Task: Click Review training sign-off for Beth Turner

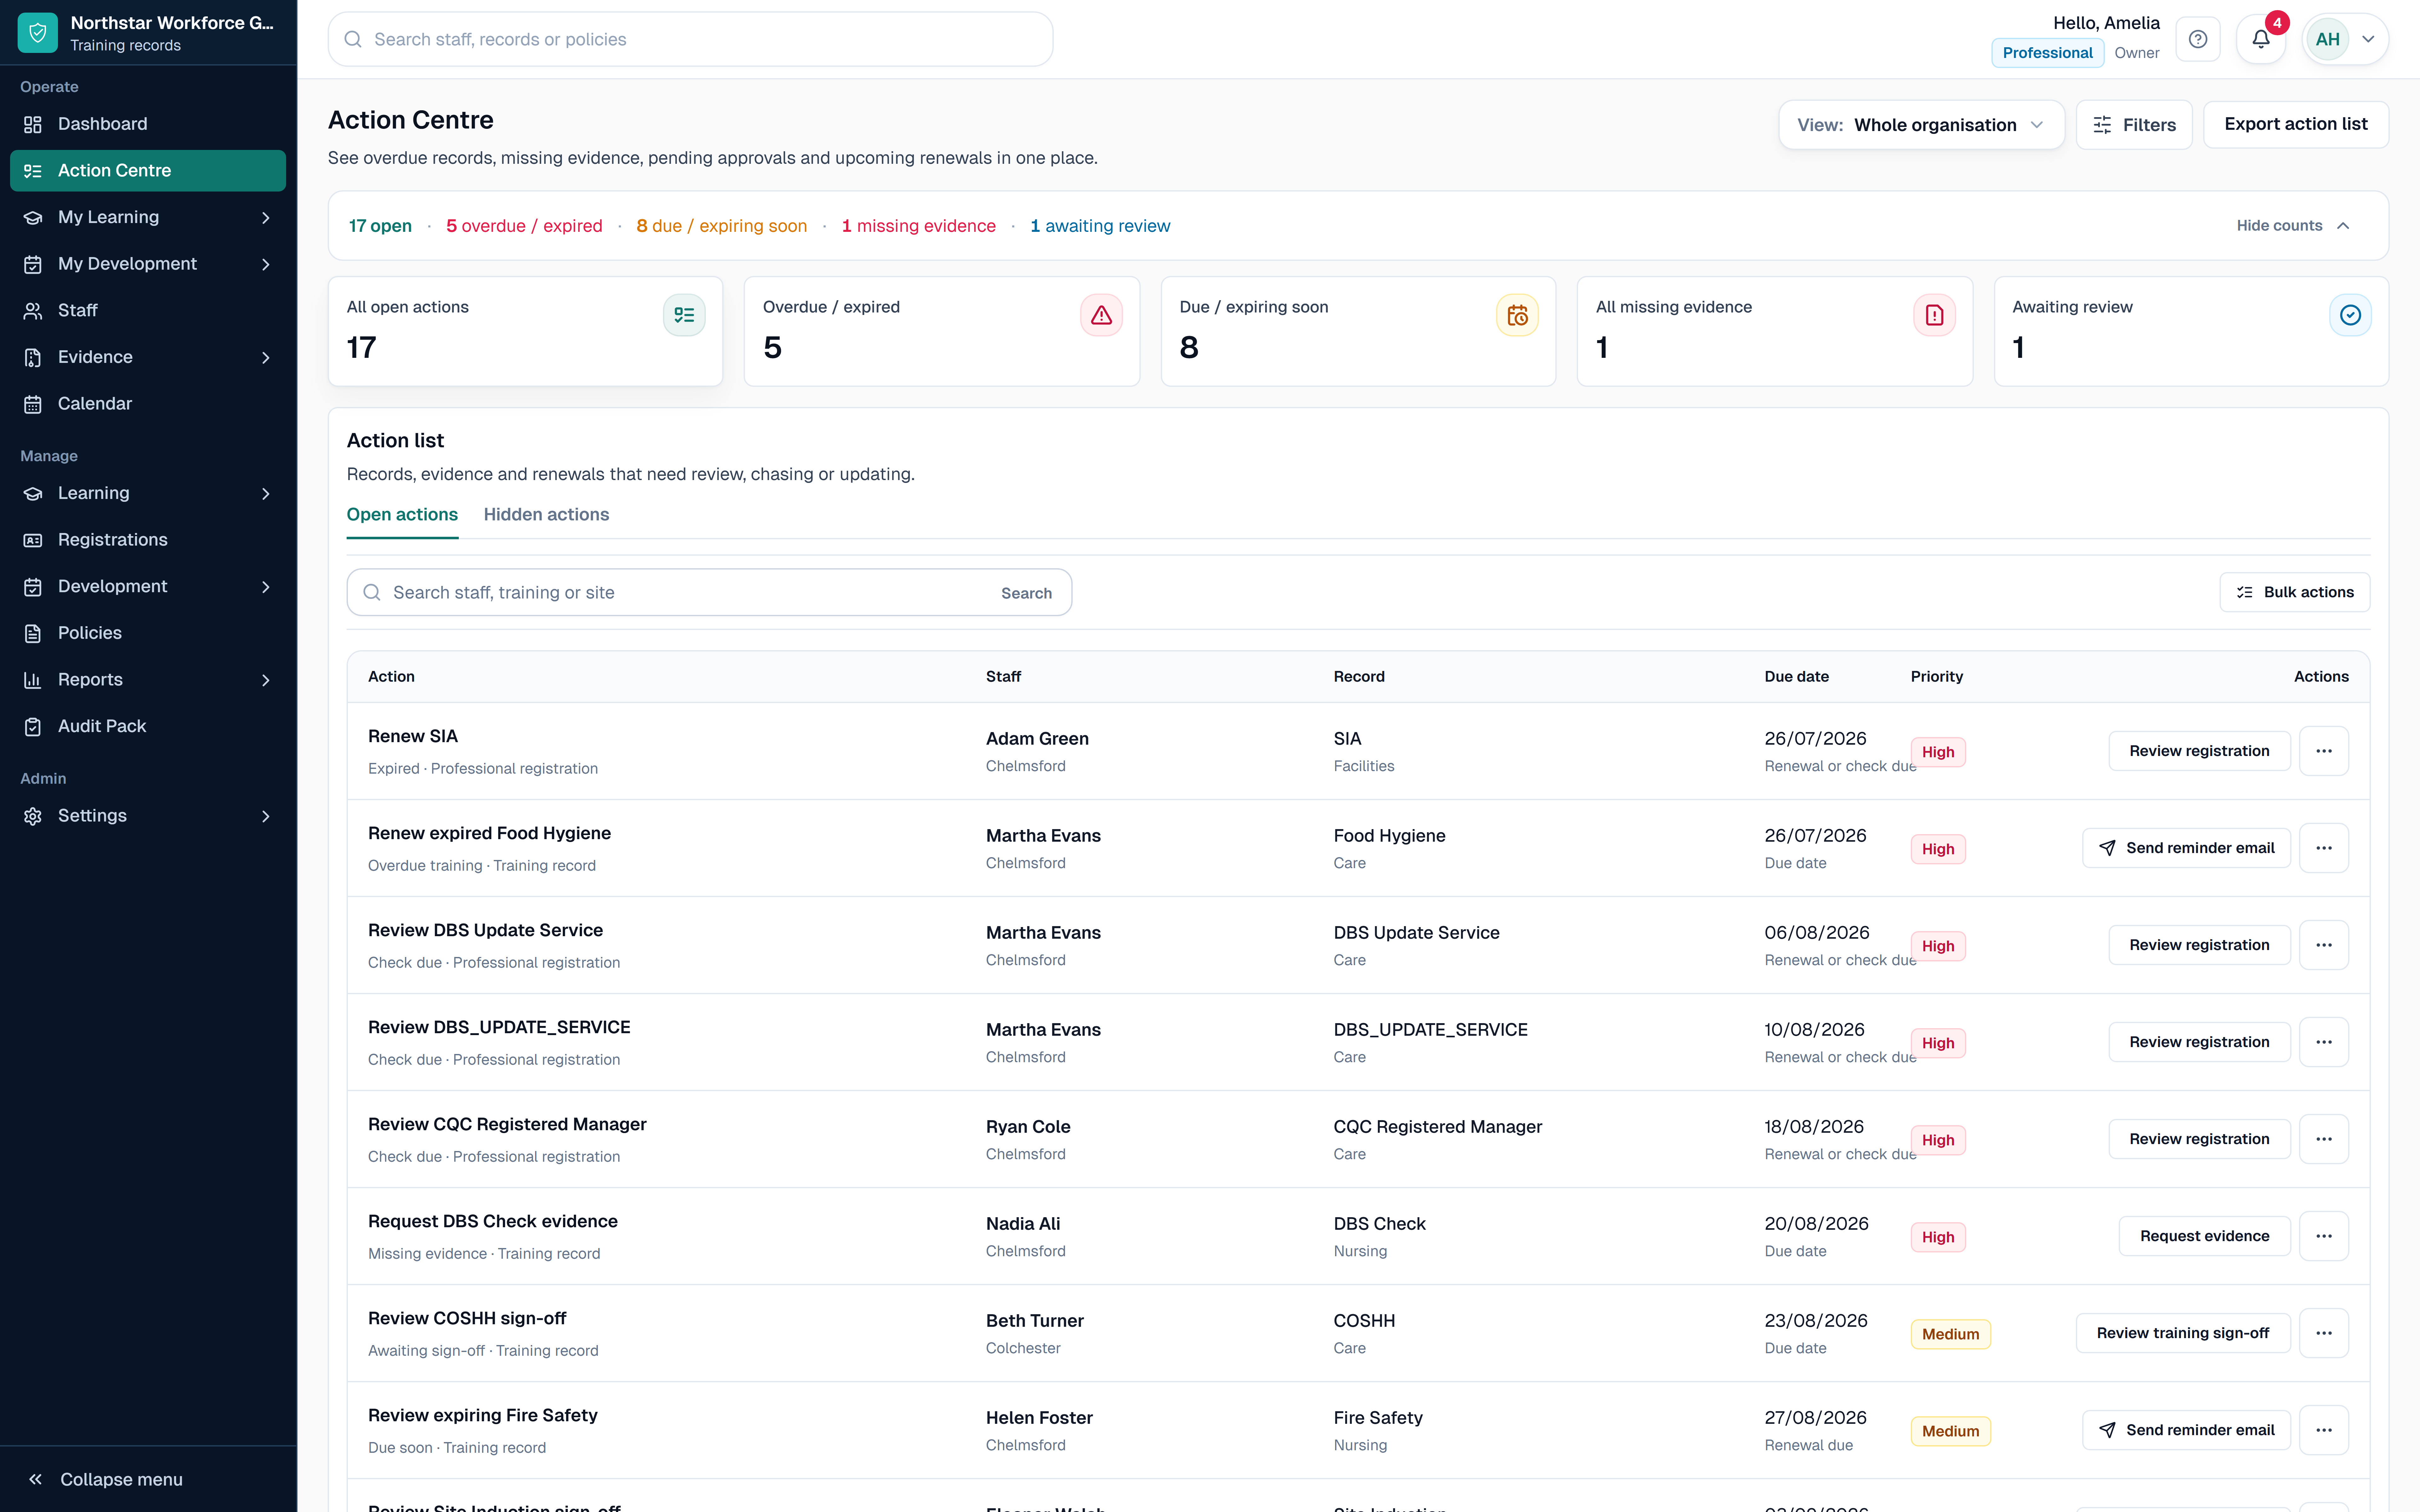Action: coord(2183,1333)
